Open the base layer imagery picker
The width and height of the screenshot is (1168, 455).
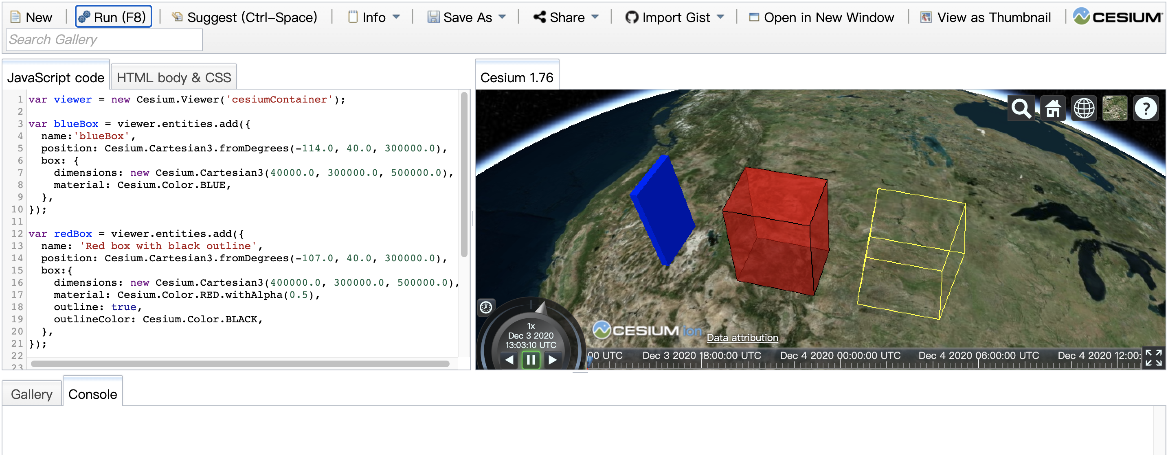[1115, 109]
